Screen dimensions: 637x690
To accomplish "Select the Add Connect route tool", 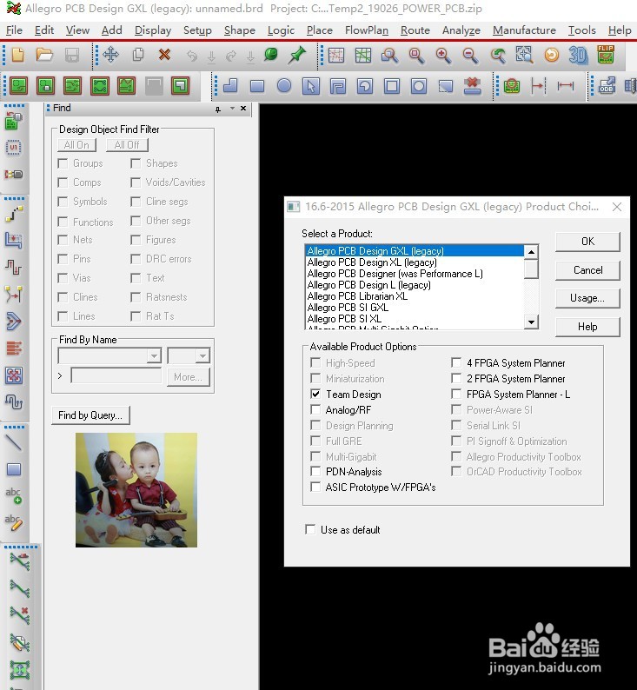I will (14, 214).
